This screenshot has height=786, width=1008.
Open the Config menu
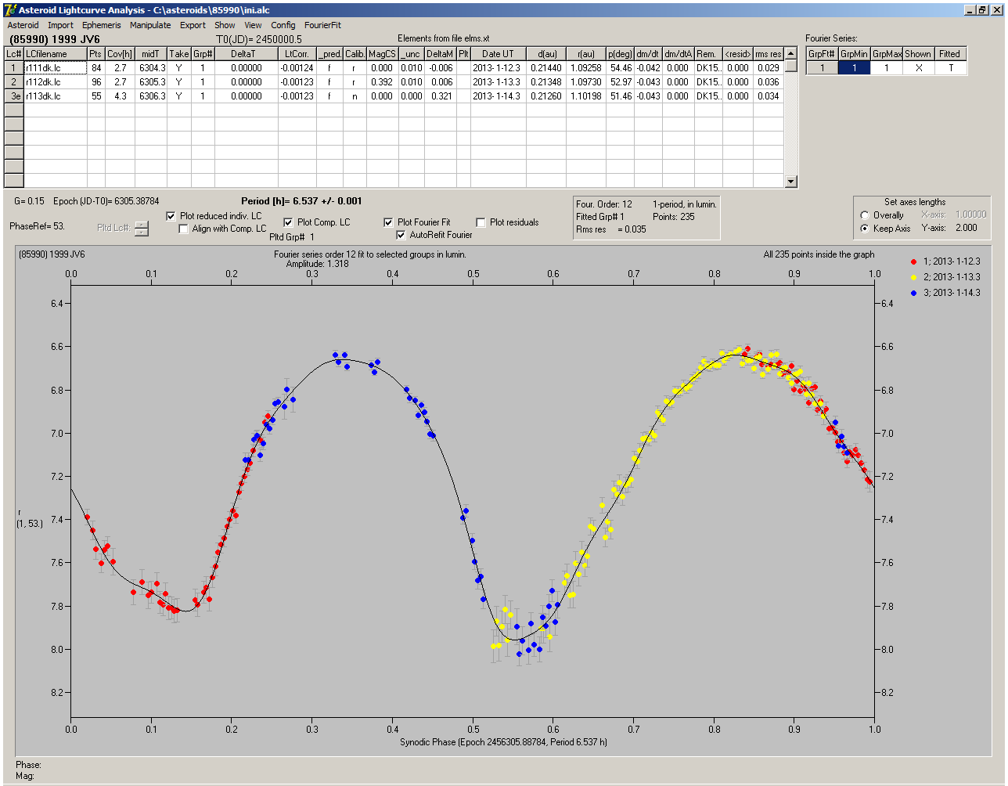pyautogui.click(x=283, y=25)
